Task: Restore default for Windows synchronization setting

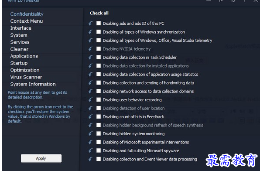Action: 91,32
